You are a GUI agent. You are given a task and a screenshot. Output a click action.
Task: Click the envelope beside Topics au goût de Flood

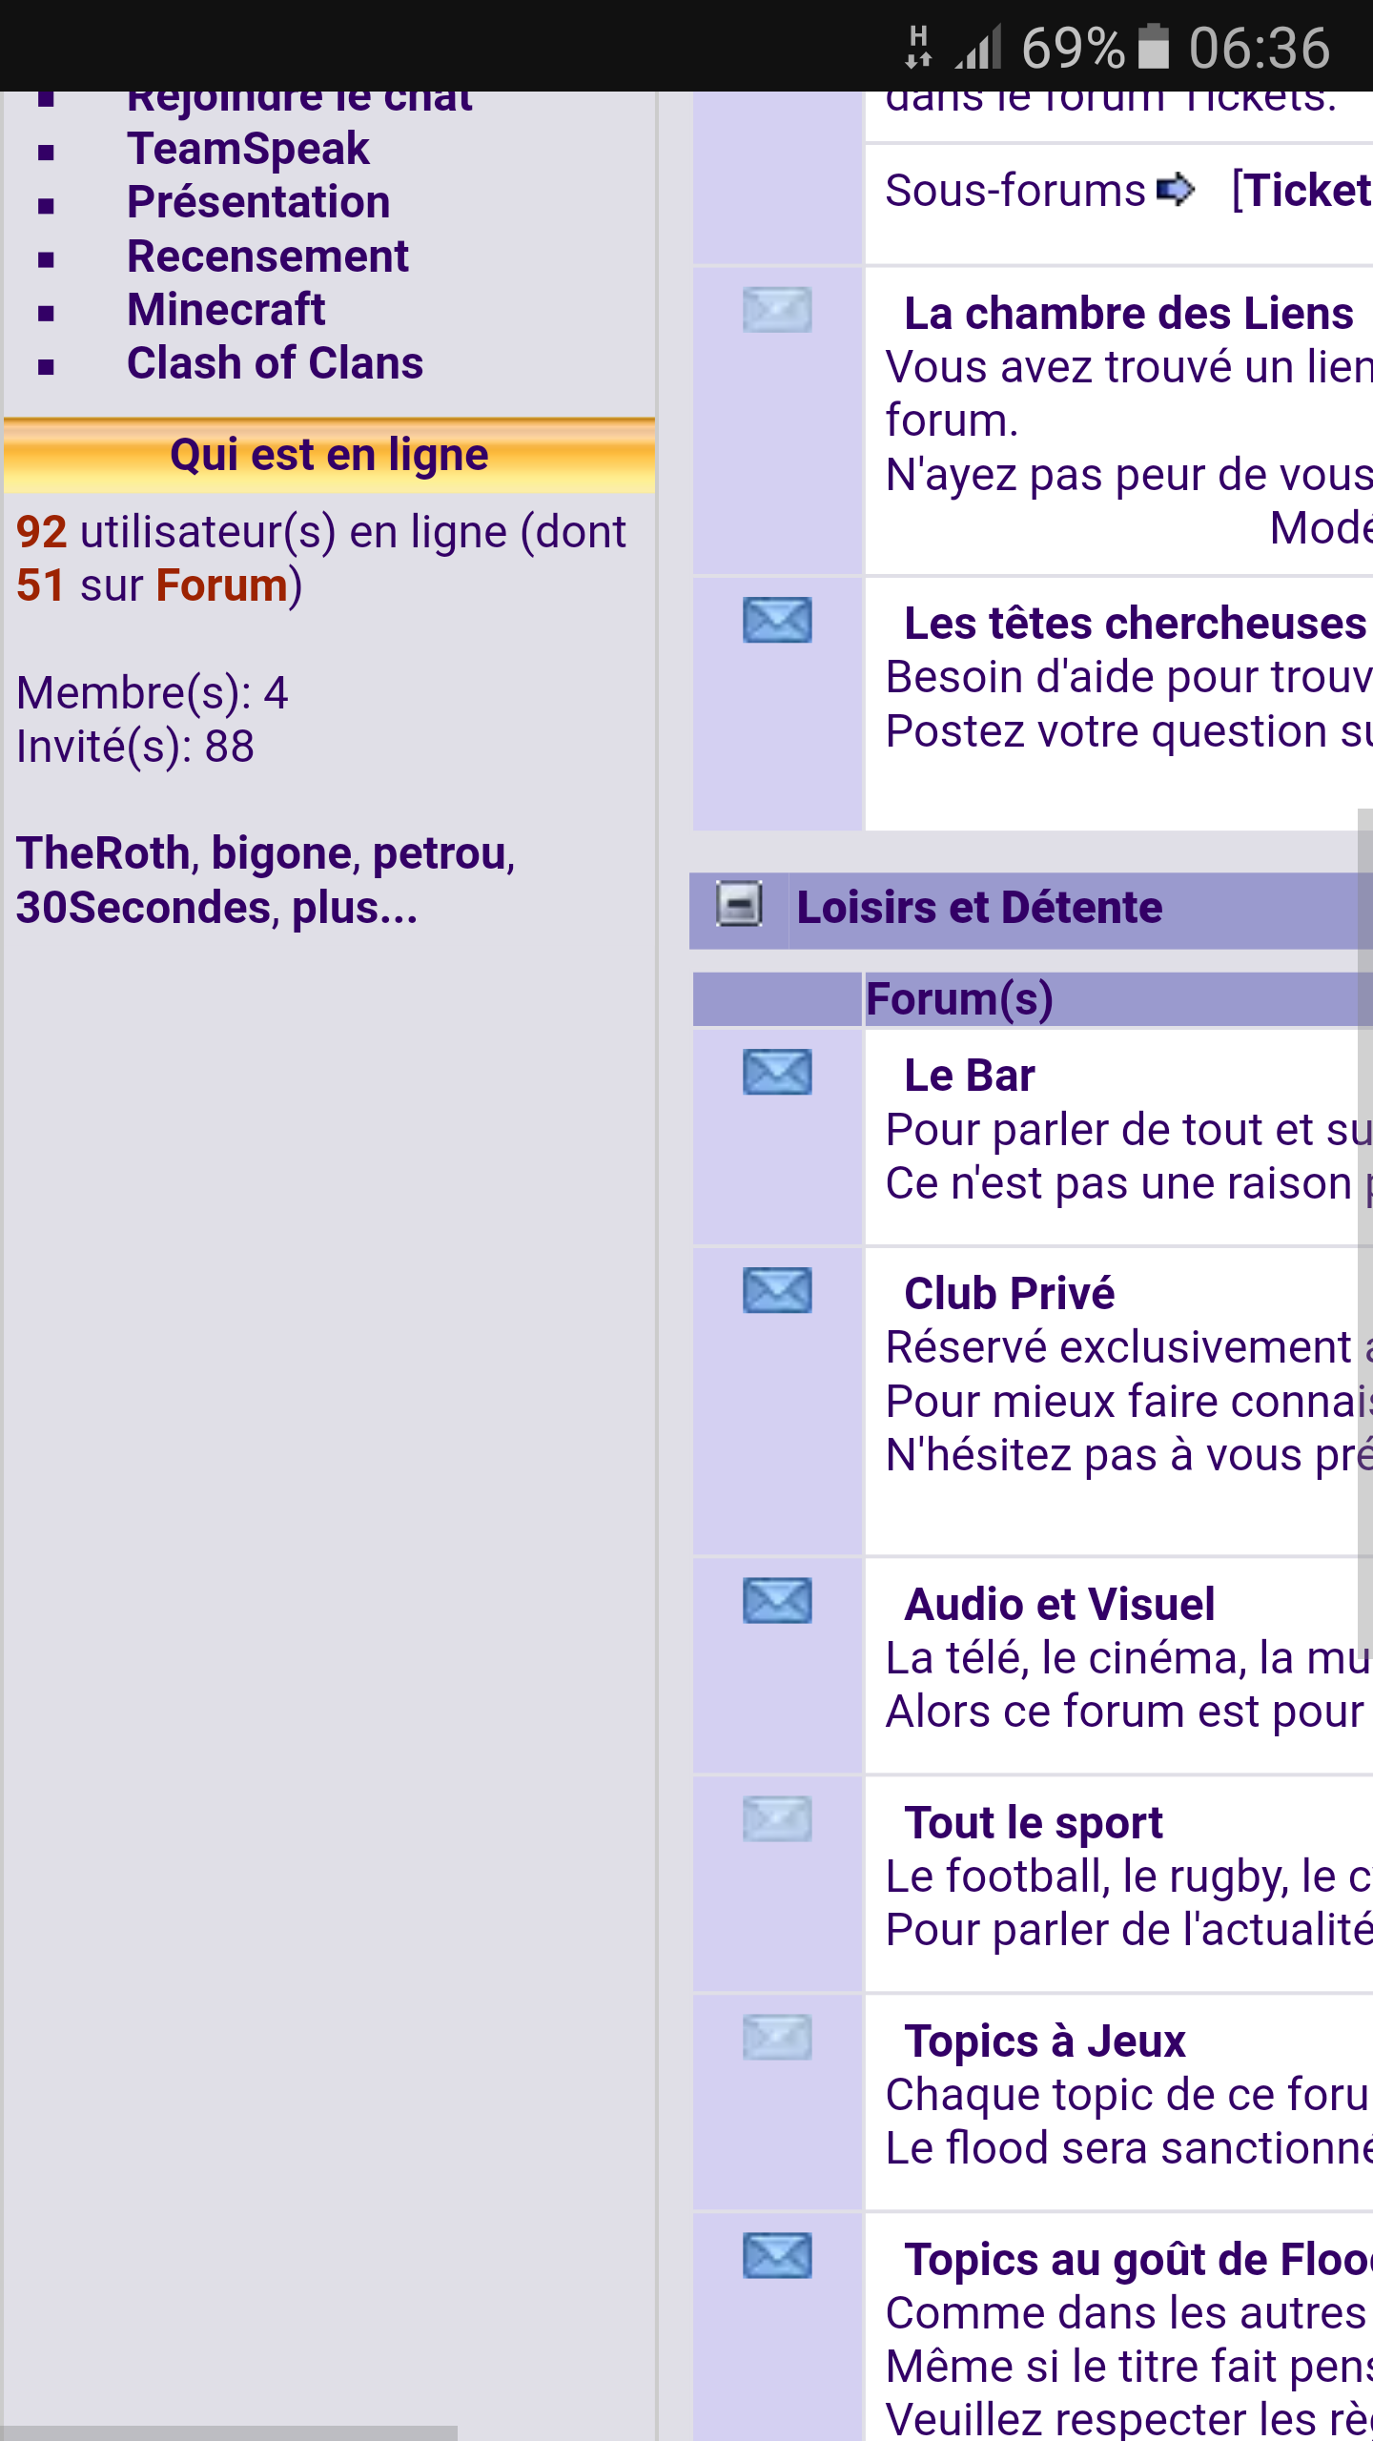(777, 2255)
